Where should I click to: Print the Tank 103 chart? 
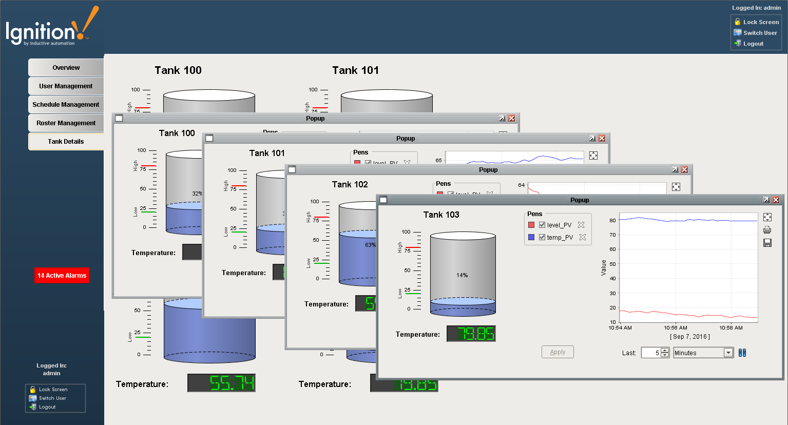pyautogui.click(x=767, y=230)
